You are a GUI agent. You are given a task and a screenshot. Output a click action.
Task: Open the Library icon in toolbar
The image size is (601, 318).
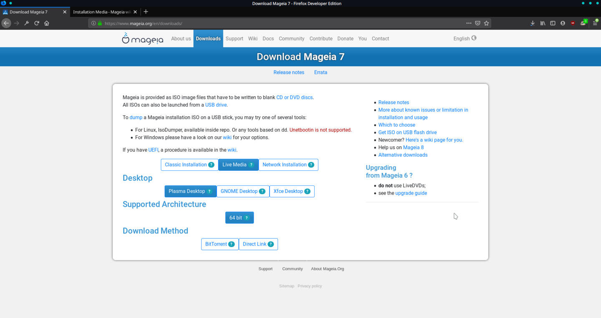(543, 23)
